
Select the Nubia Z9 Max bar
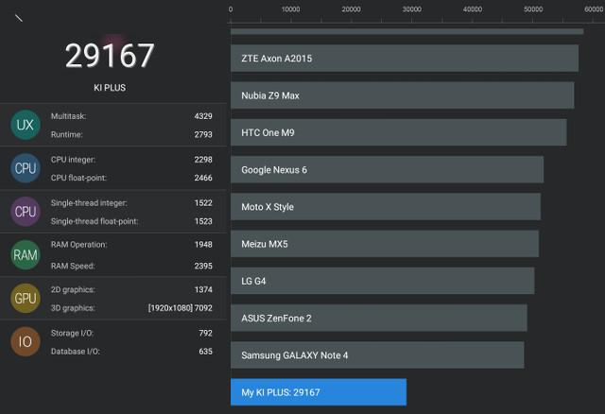pyautogui.click(x=402, y=95)
